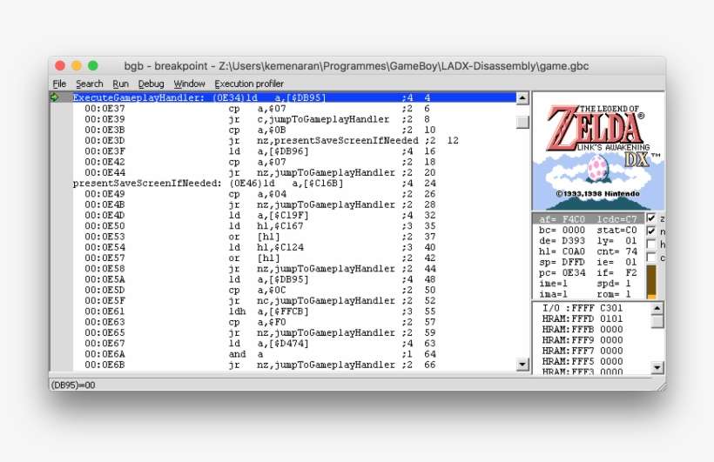Toggle the n flag checkbox

(x=651, y=231)
